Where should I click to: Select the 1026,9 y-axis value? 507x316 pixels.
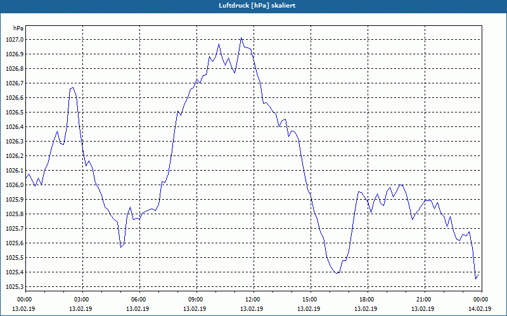(15, 54)
